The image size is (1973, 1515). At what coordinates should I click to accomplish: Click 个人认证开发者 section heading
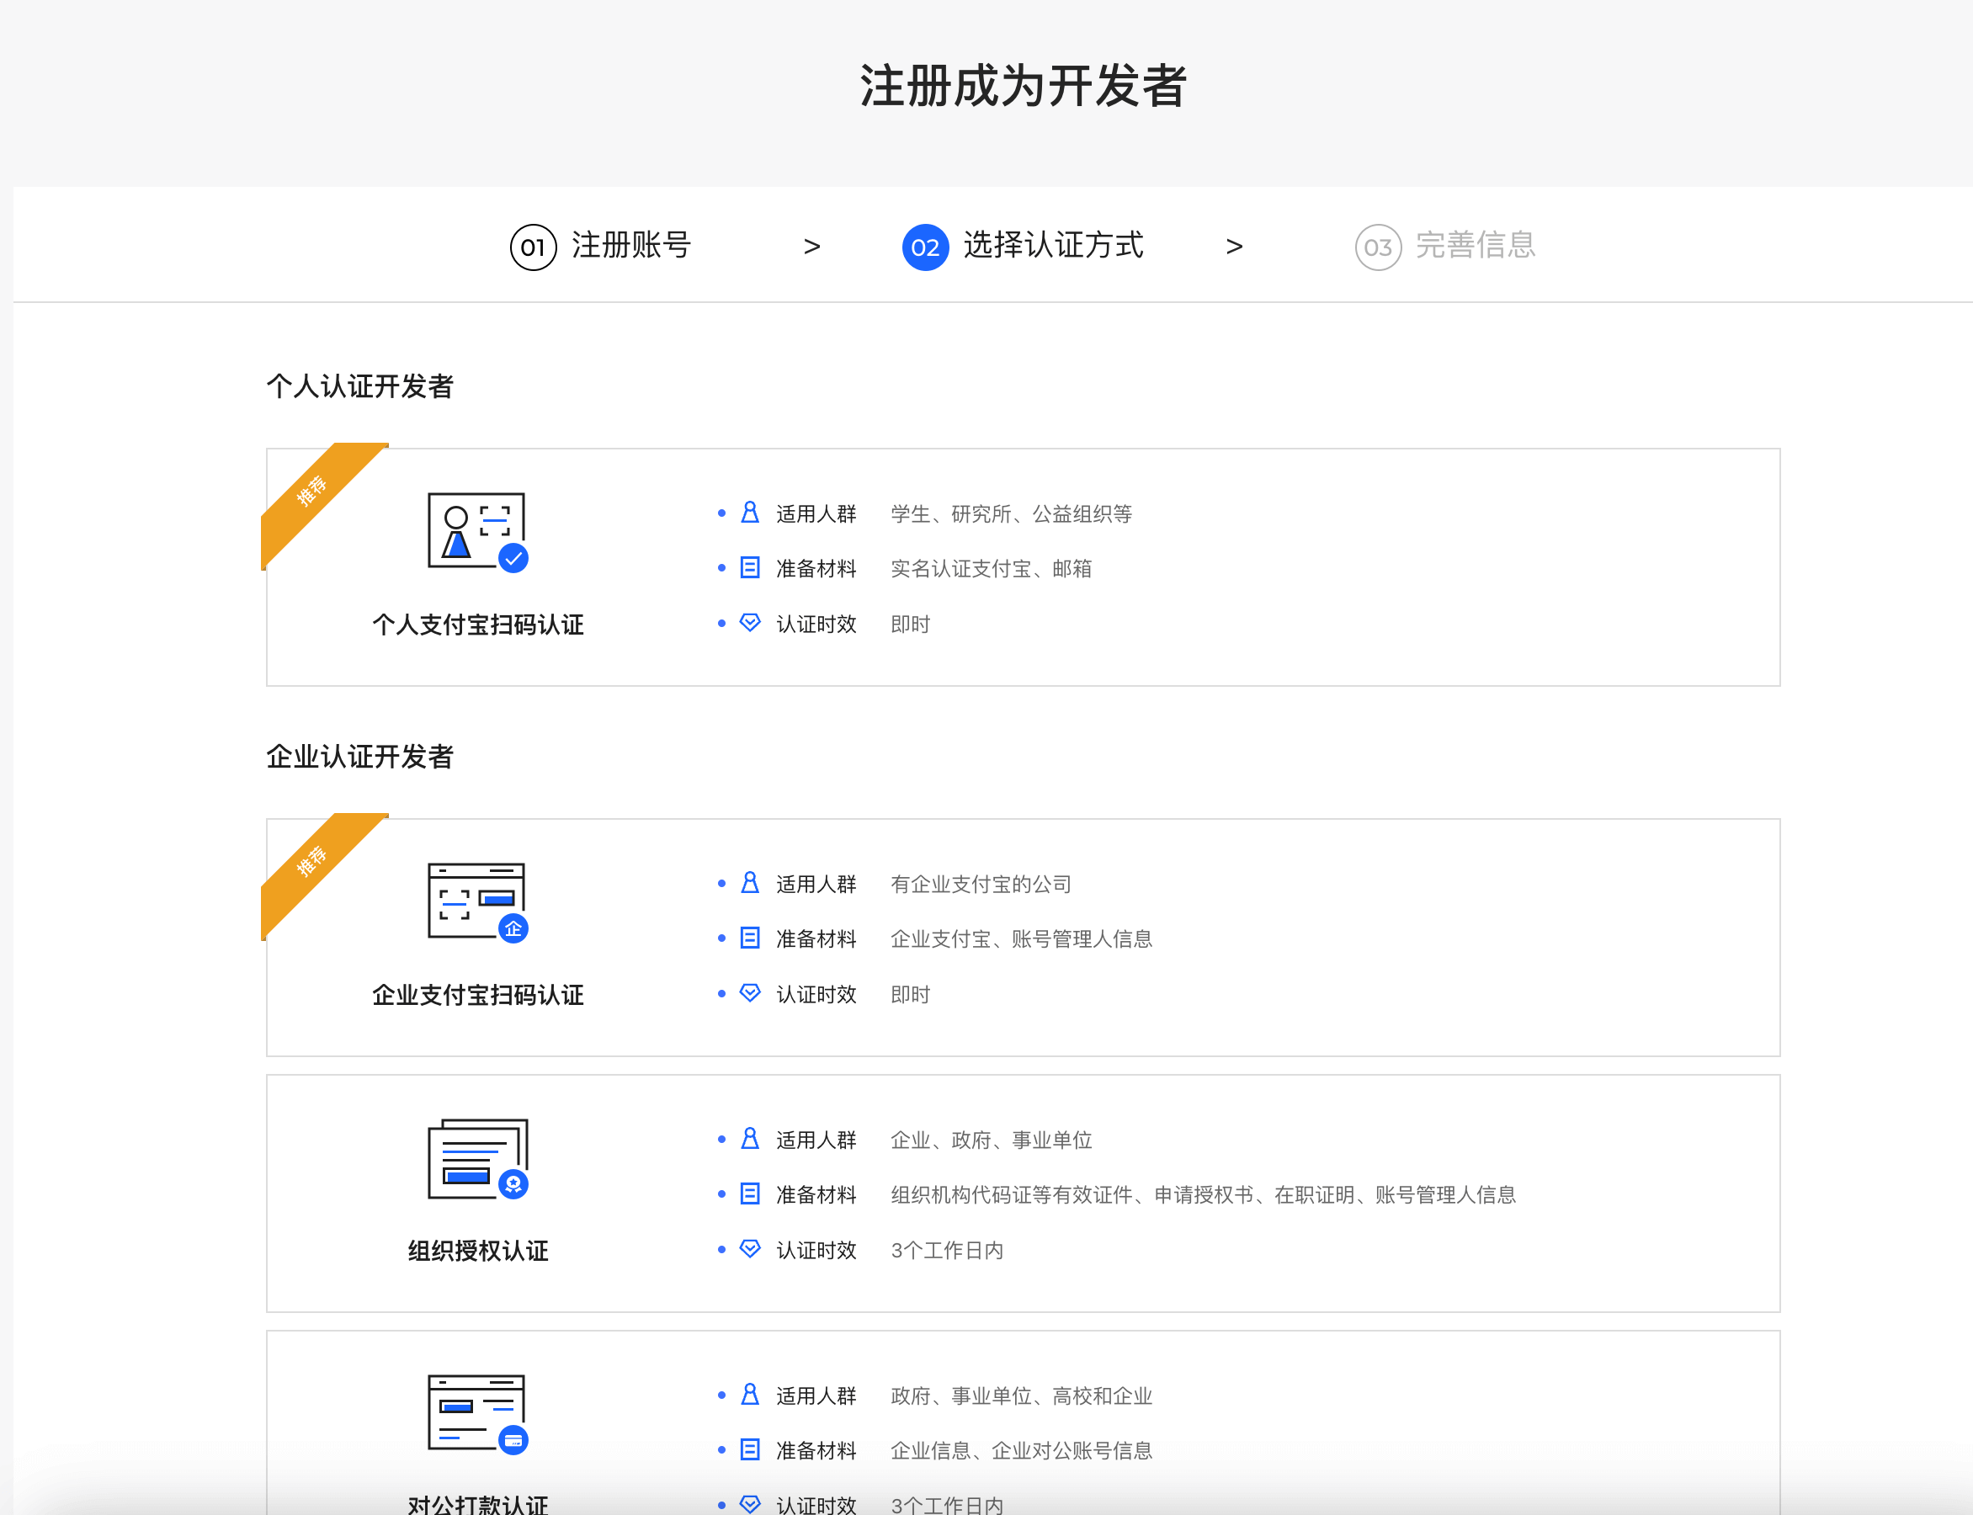point(359,386)
